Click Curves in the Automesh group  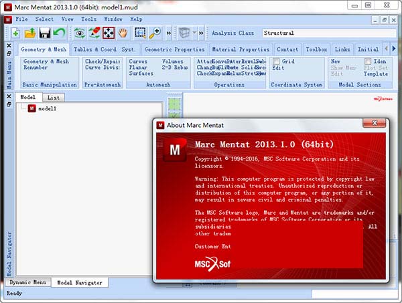138,62
